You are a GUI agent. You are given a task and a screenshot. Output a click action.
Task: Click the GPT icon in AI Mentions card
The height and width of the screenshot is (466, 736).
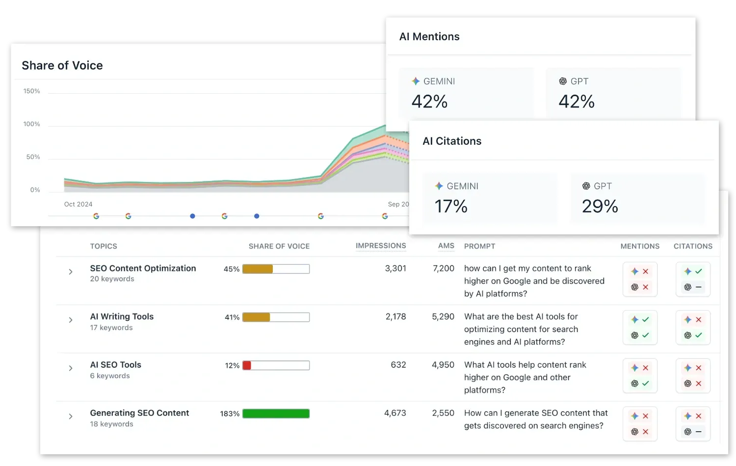coord(562,81)
